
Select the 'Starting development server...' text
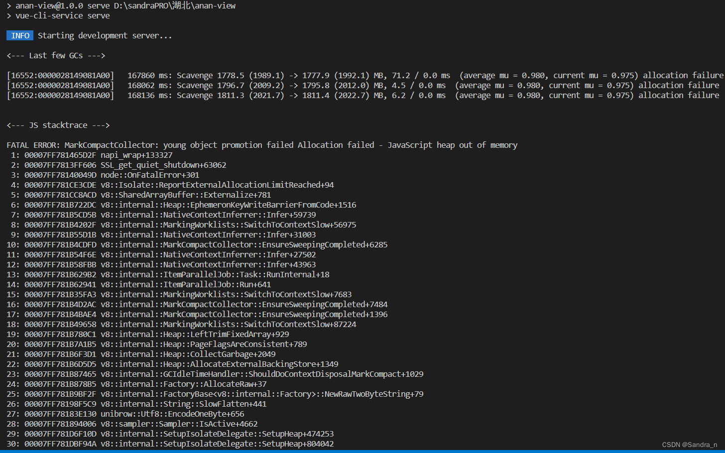[x=105, y=35]
